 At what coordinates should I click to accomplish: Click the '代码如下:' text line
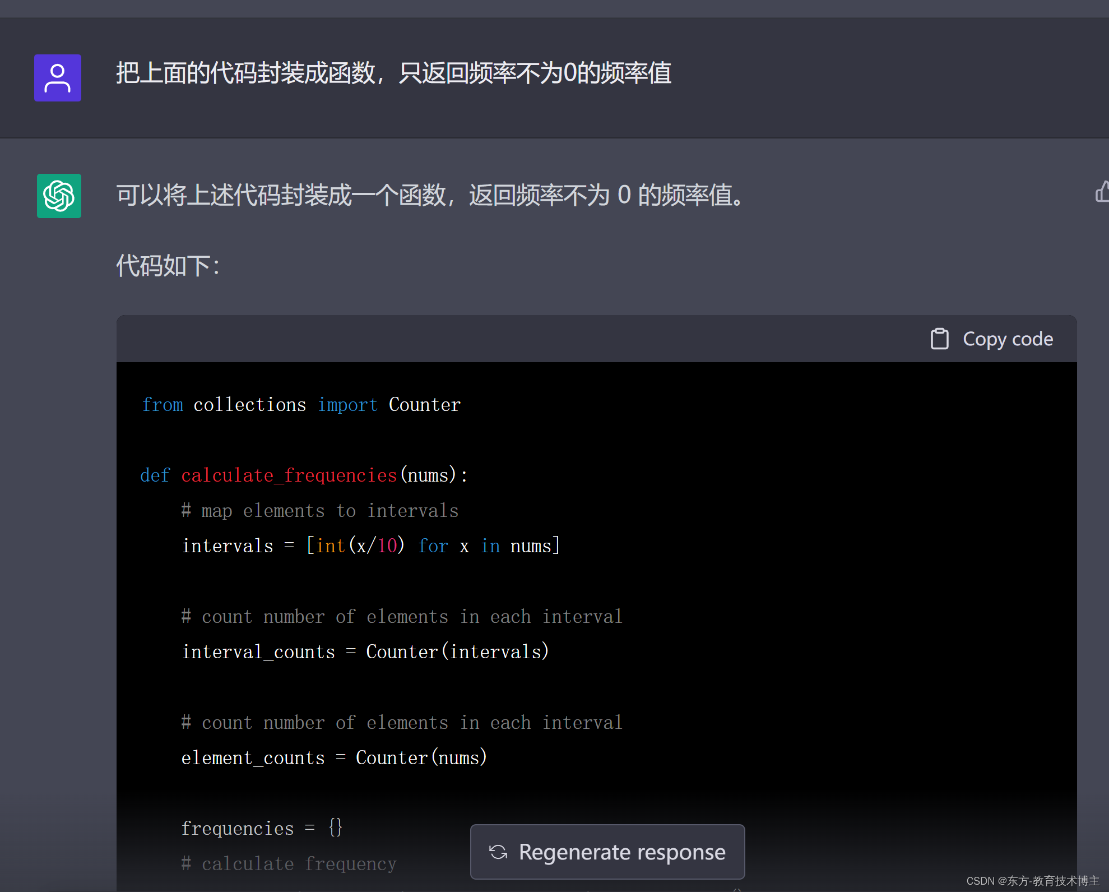(168, 266)
